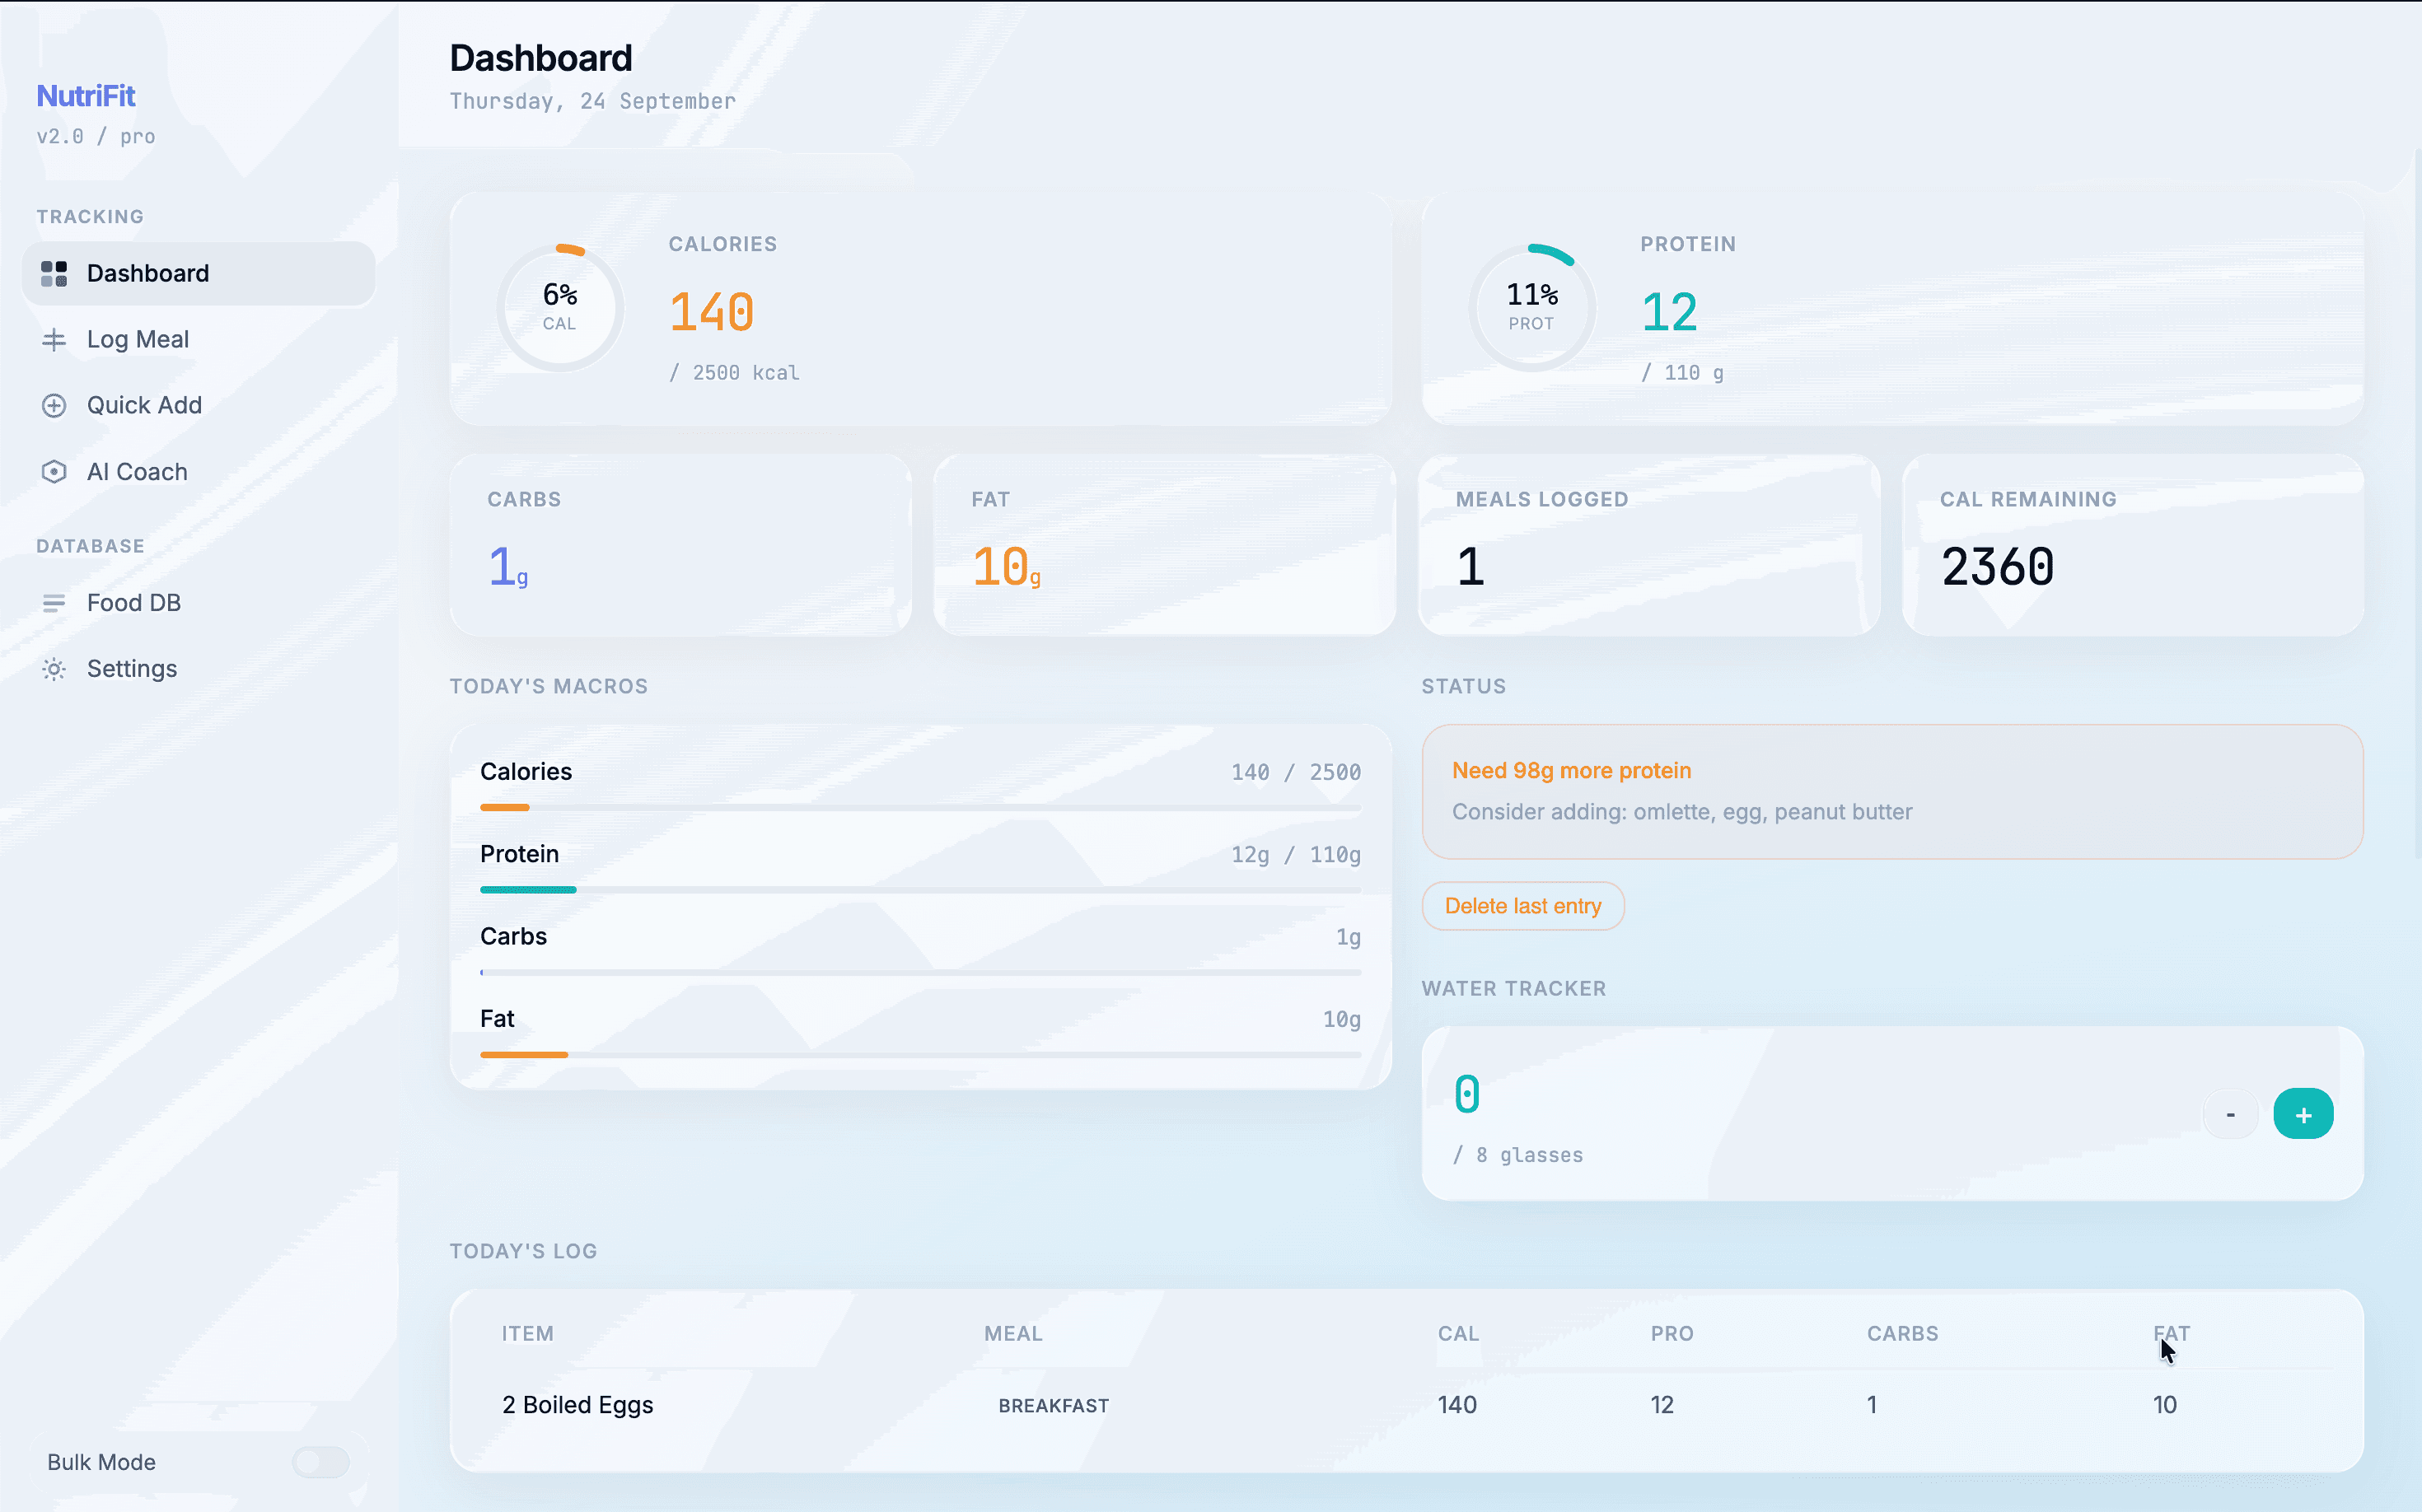Click the 6% CAL ring gauge
The width and height of the screenshot is (2422, 1512).
(560, 308)
